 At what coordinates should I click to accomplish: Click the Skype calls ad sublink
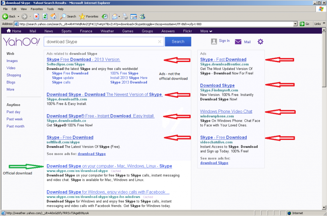pos(61,82)
